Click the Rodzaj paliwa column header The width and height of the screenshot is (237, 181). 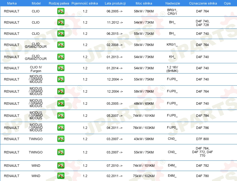click(59, 3)
